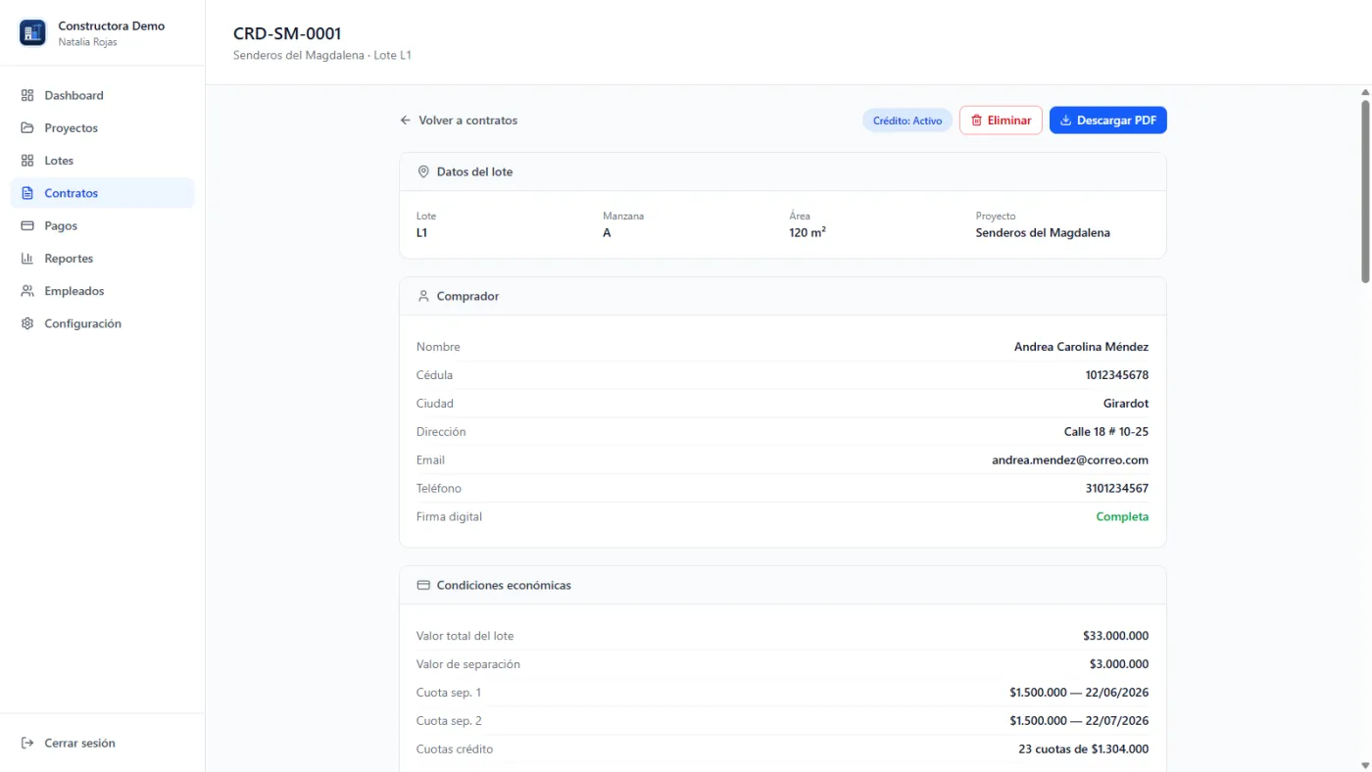This screenshot has height=772, width=1372.
Task: Click the buyer name Andrea Carolina Méndez
Action: (x=1081, y=347)
